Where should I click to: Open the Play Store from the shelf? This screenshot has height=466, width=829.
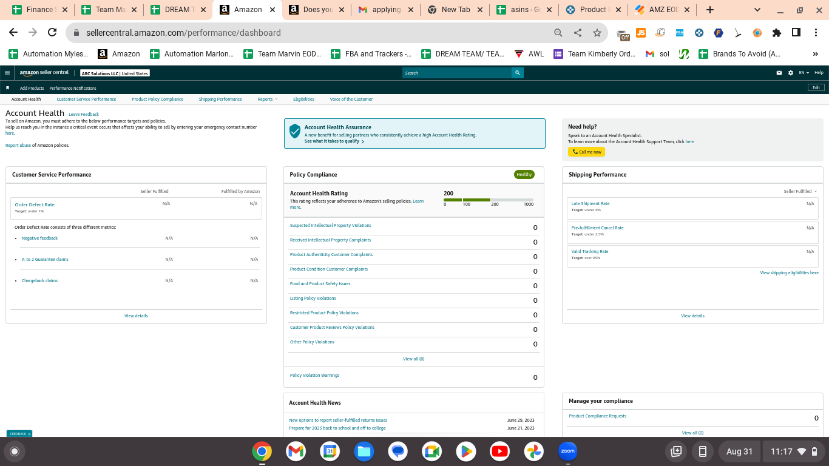[x=466, y=451]
